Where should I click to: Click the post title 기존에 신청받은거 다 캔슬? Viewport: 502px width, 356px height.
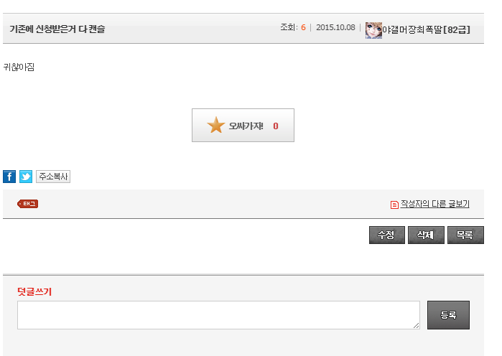pos(57,29)
